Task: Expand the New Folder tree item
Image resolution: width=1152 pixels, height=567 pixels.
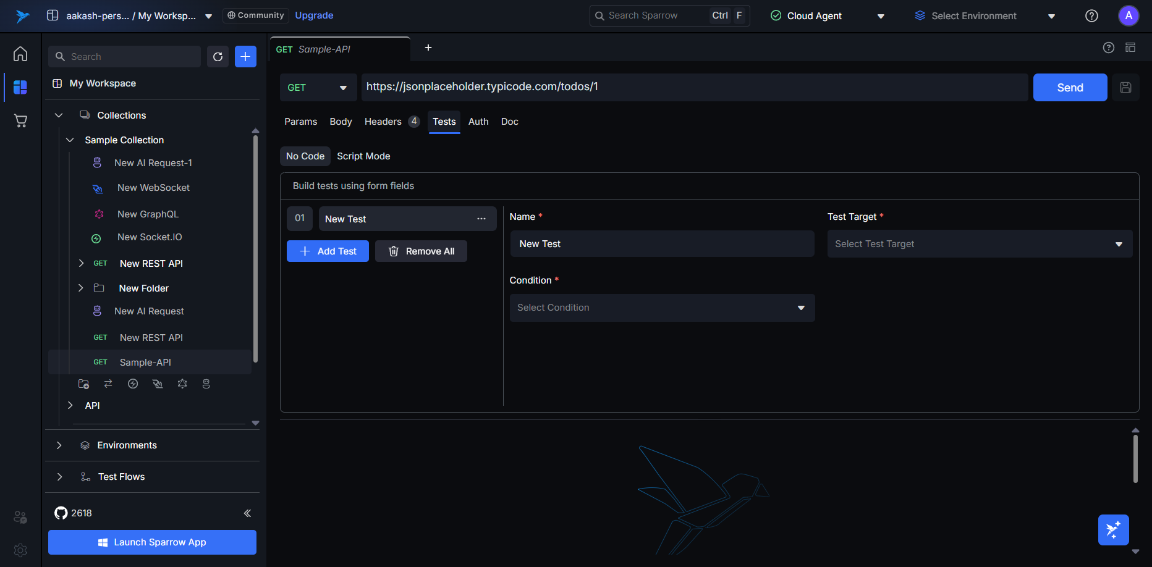Action: click(81, 288)
